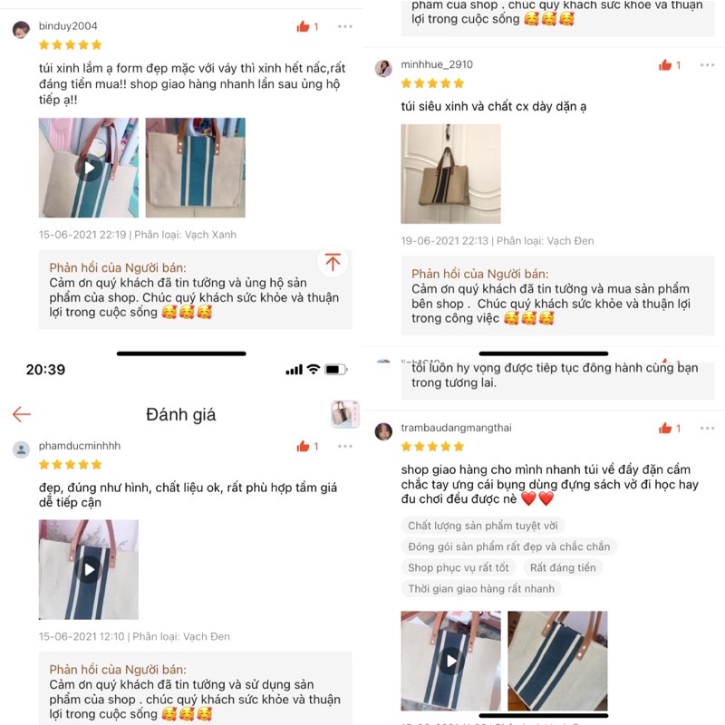Play phamducminhhh's bag video

coord(88,570)
